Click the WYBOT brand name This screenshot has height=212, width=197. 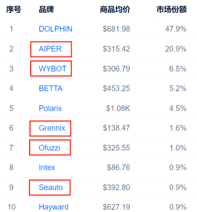(52, 69)
